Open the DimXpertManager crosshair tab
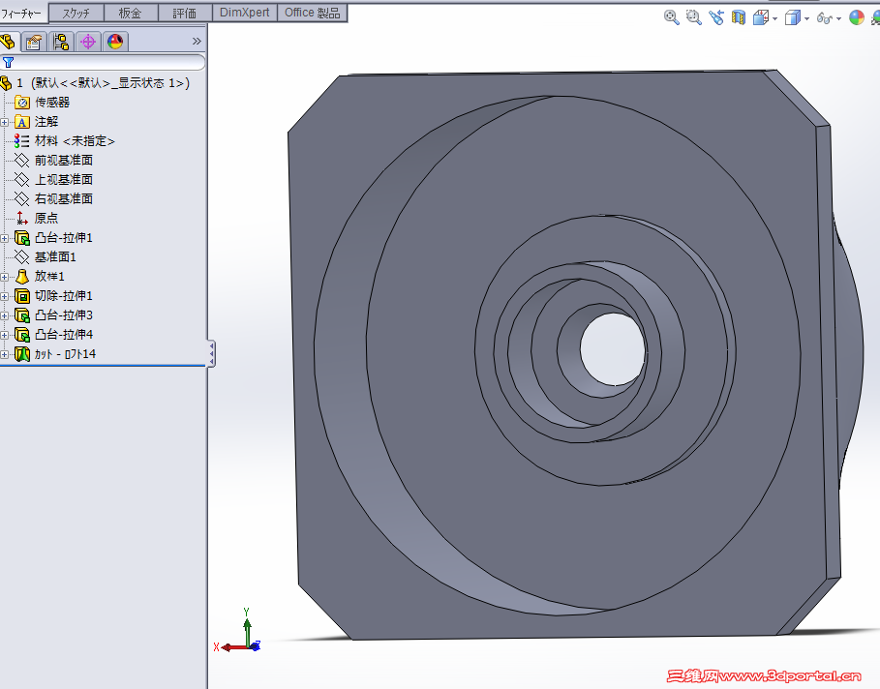 87,42
